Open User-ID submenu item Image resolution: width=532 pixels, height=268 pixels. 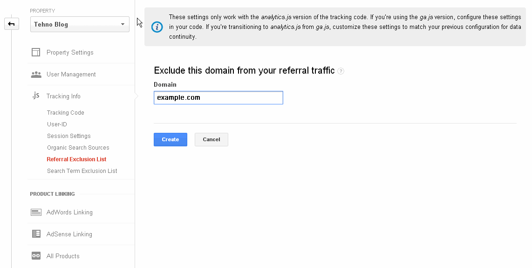click(x=57, y=124)
